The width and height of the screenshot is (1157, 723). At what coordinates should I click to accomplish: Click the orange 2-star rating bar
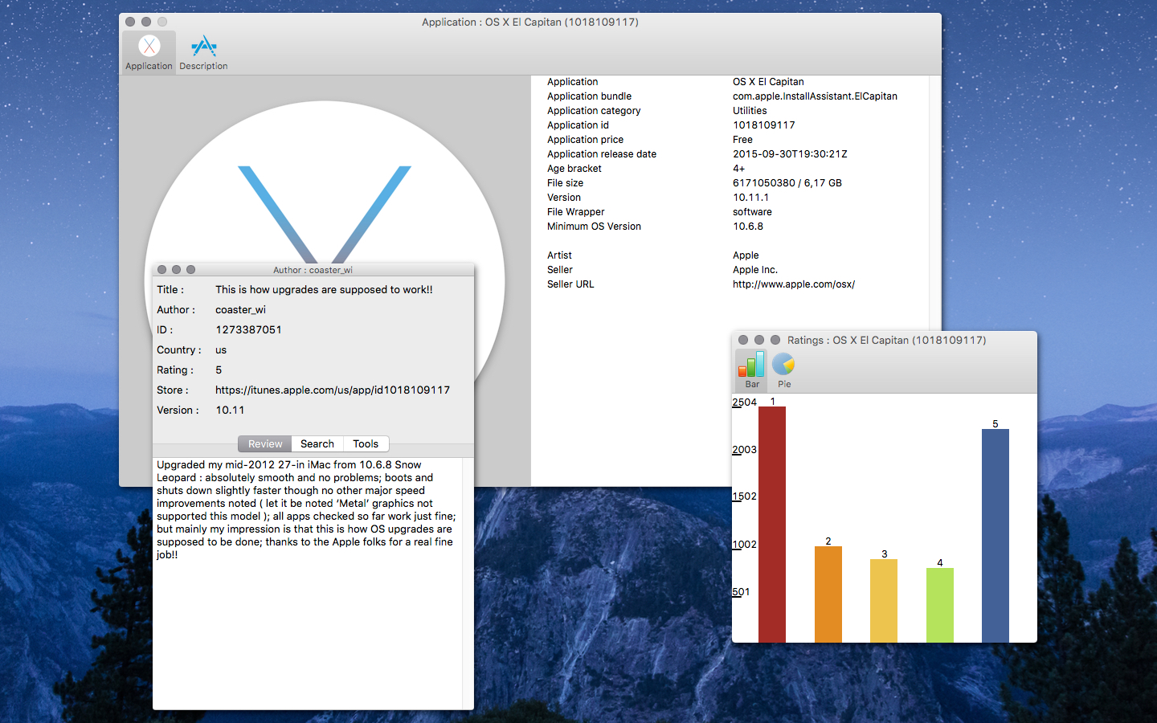point(828,594)
